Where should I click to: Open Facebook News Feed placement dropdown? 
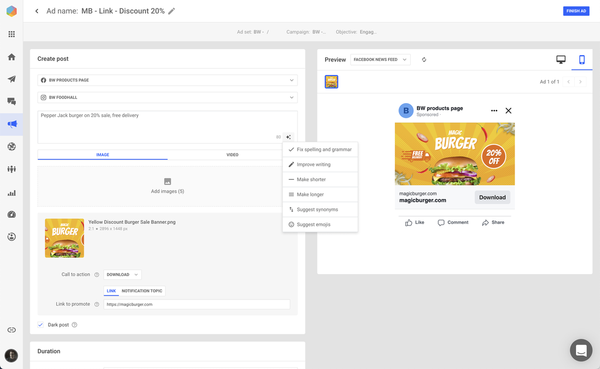pyautogui.click(x=380, y=60)
